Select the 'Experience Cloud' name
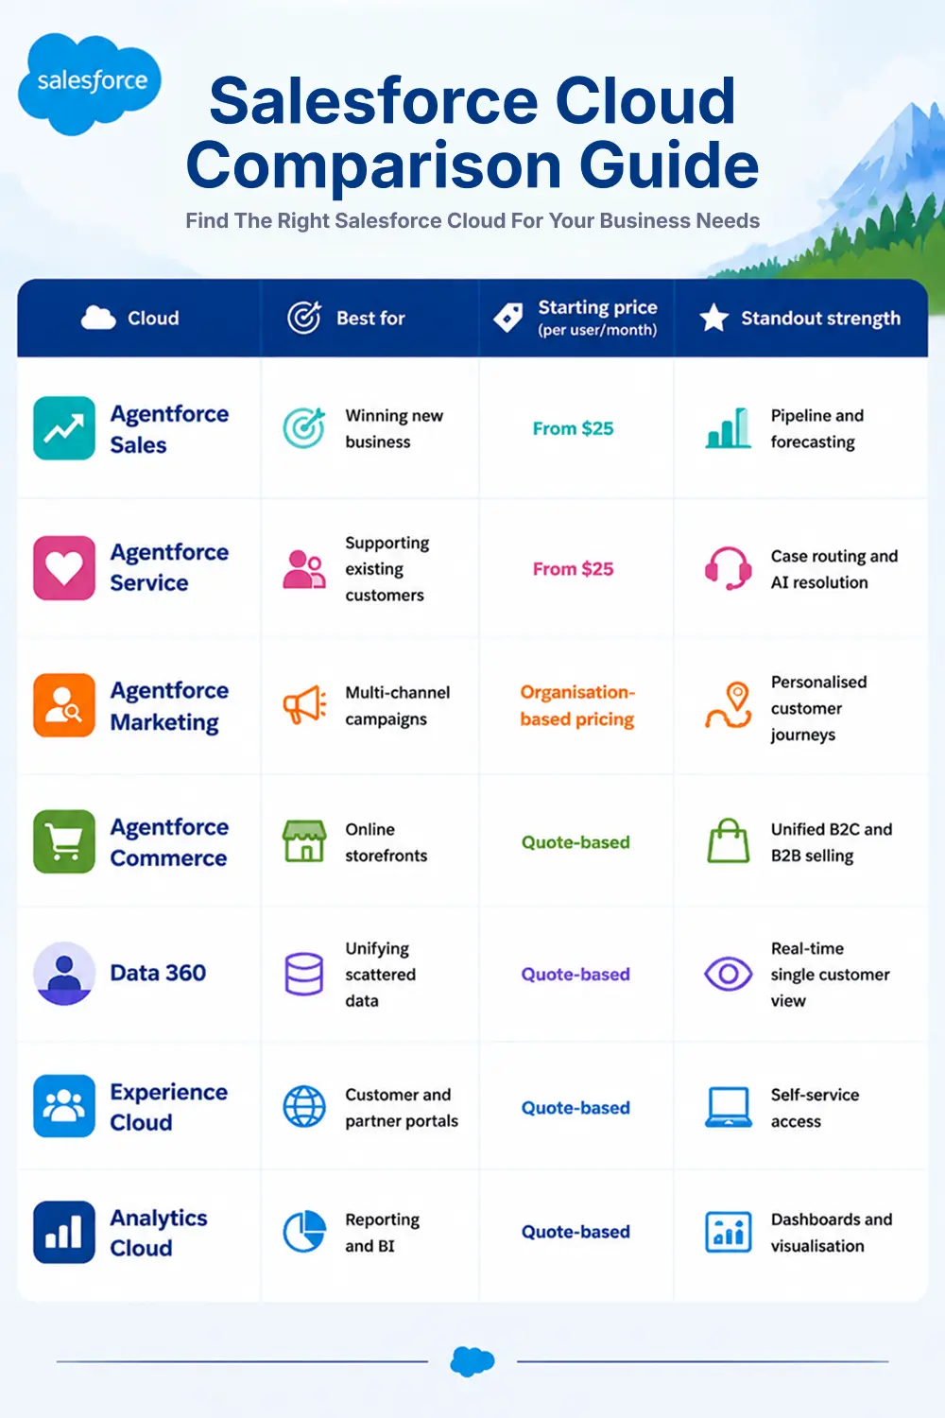This screenshot has height=1418, width=945. click(169, 1107)
